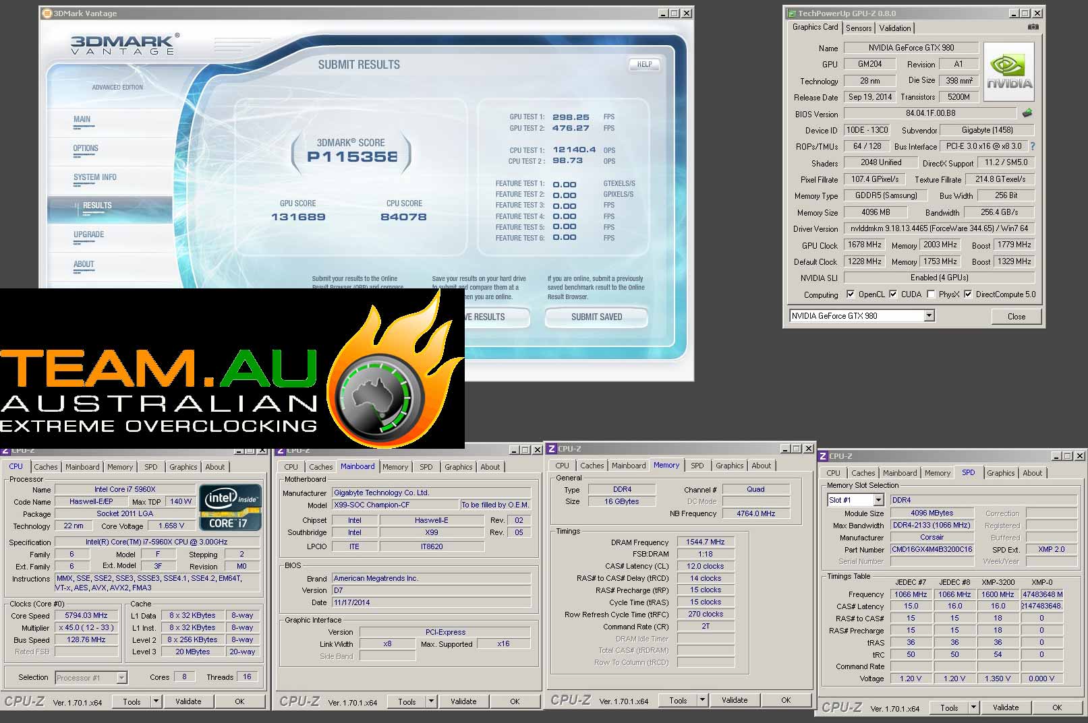
Task: Open the About tab in CPU-Z SPD window
Action: click(x=1033, y=473)
